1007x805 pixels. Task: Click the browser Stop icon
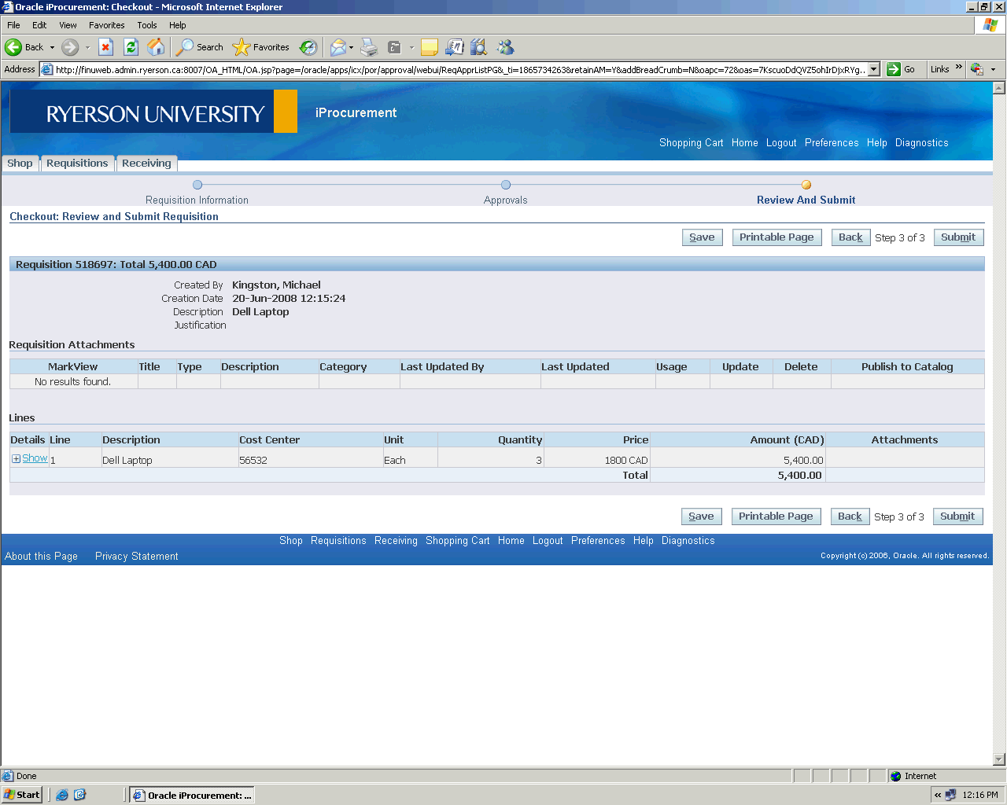(106, 47)
